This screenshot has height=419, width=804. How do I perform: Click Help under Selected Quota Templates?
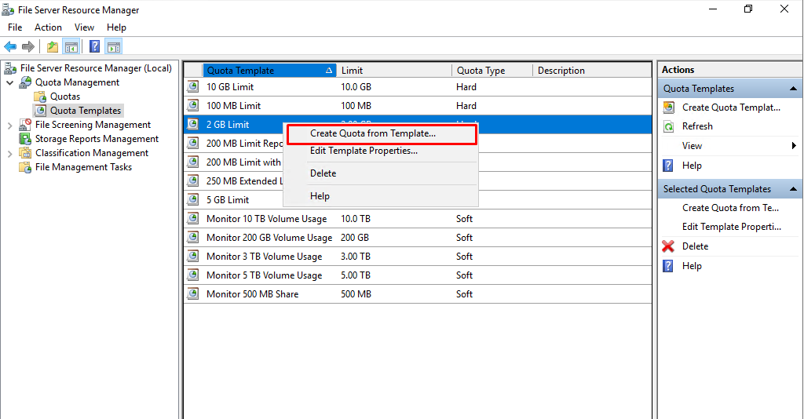coord(692,266)
